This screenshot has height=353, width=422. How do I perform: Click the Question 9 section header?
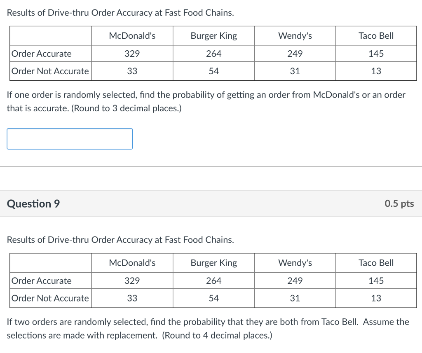click(33, 203)
